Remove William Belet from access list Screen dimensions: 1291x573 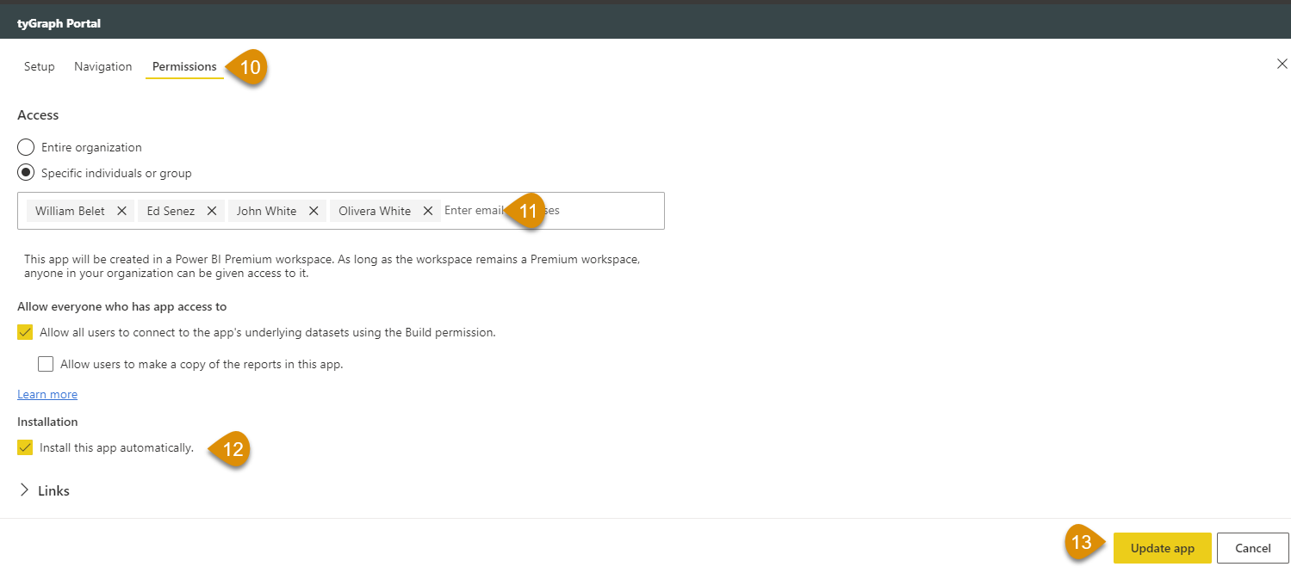coord(121,210)
